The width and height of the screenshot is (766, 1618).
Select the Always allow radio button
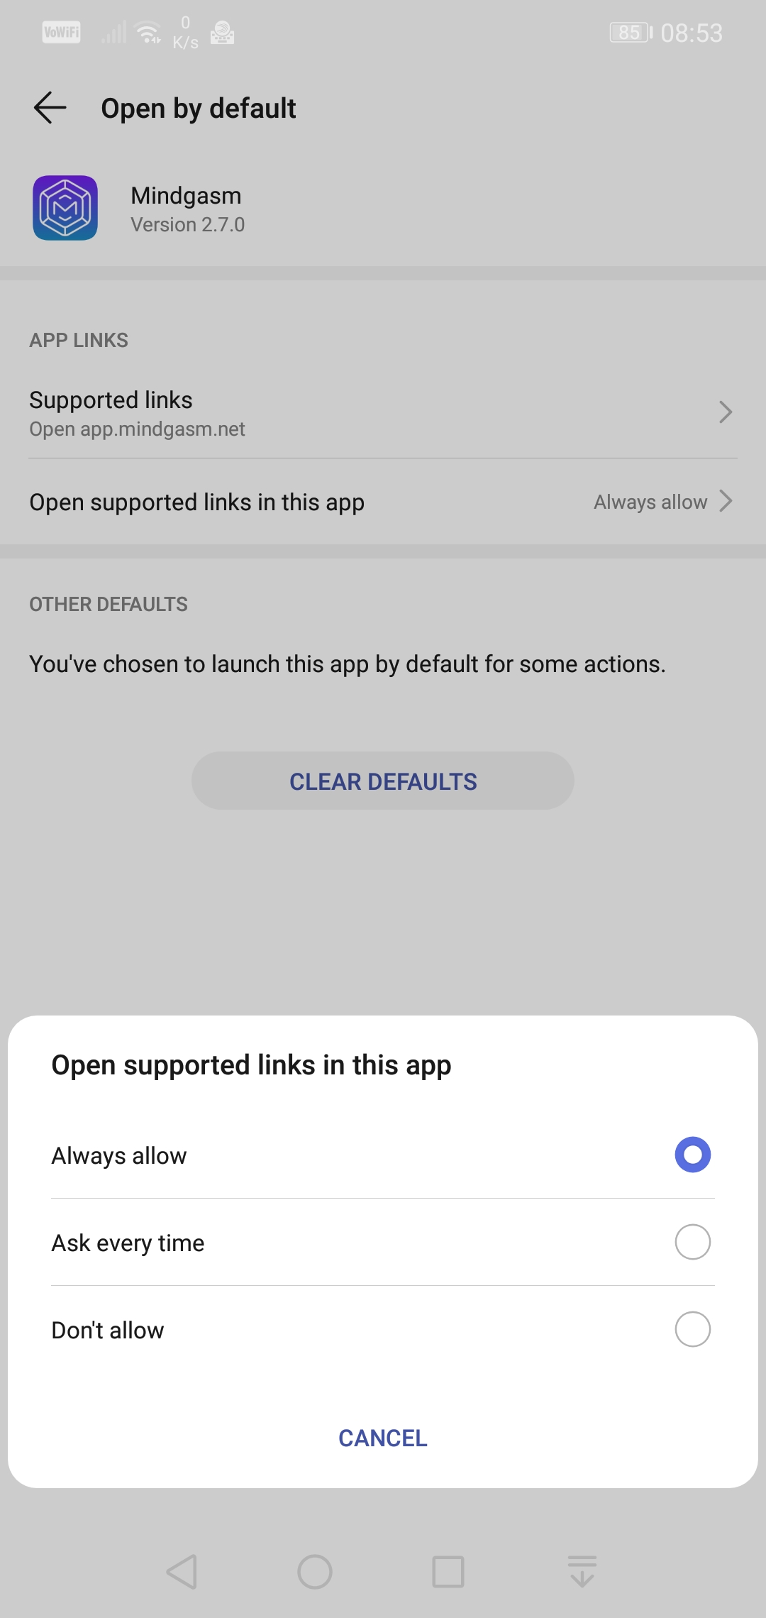point(693,1155)
